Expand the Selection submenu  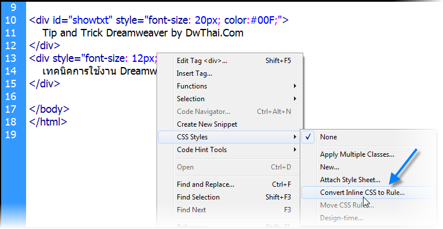(230, 99)
